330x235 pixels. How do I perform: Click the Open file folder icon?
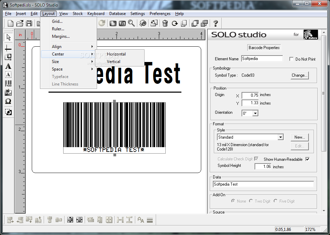(x=20, y=23)
